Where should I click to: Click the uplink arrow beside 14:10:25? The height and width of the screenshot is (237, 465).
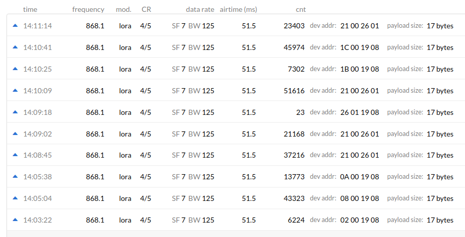(15, 69)
